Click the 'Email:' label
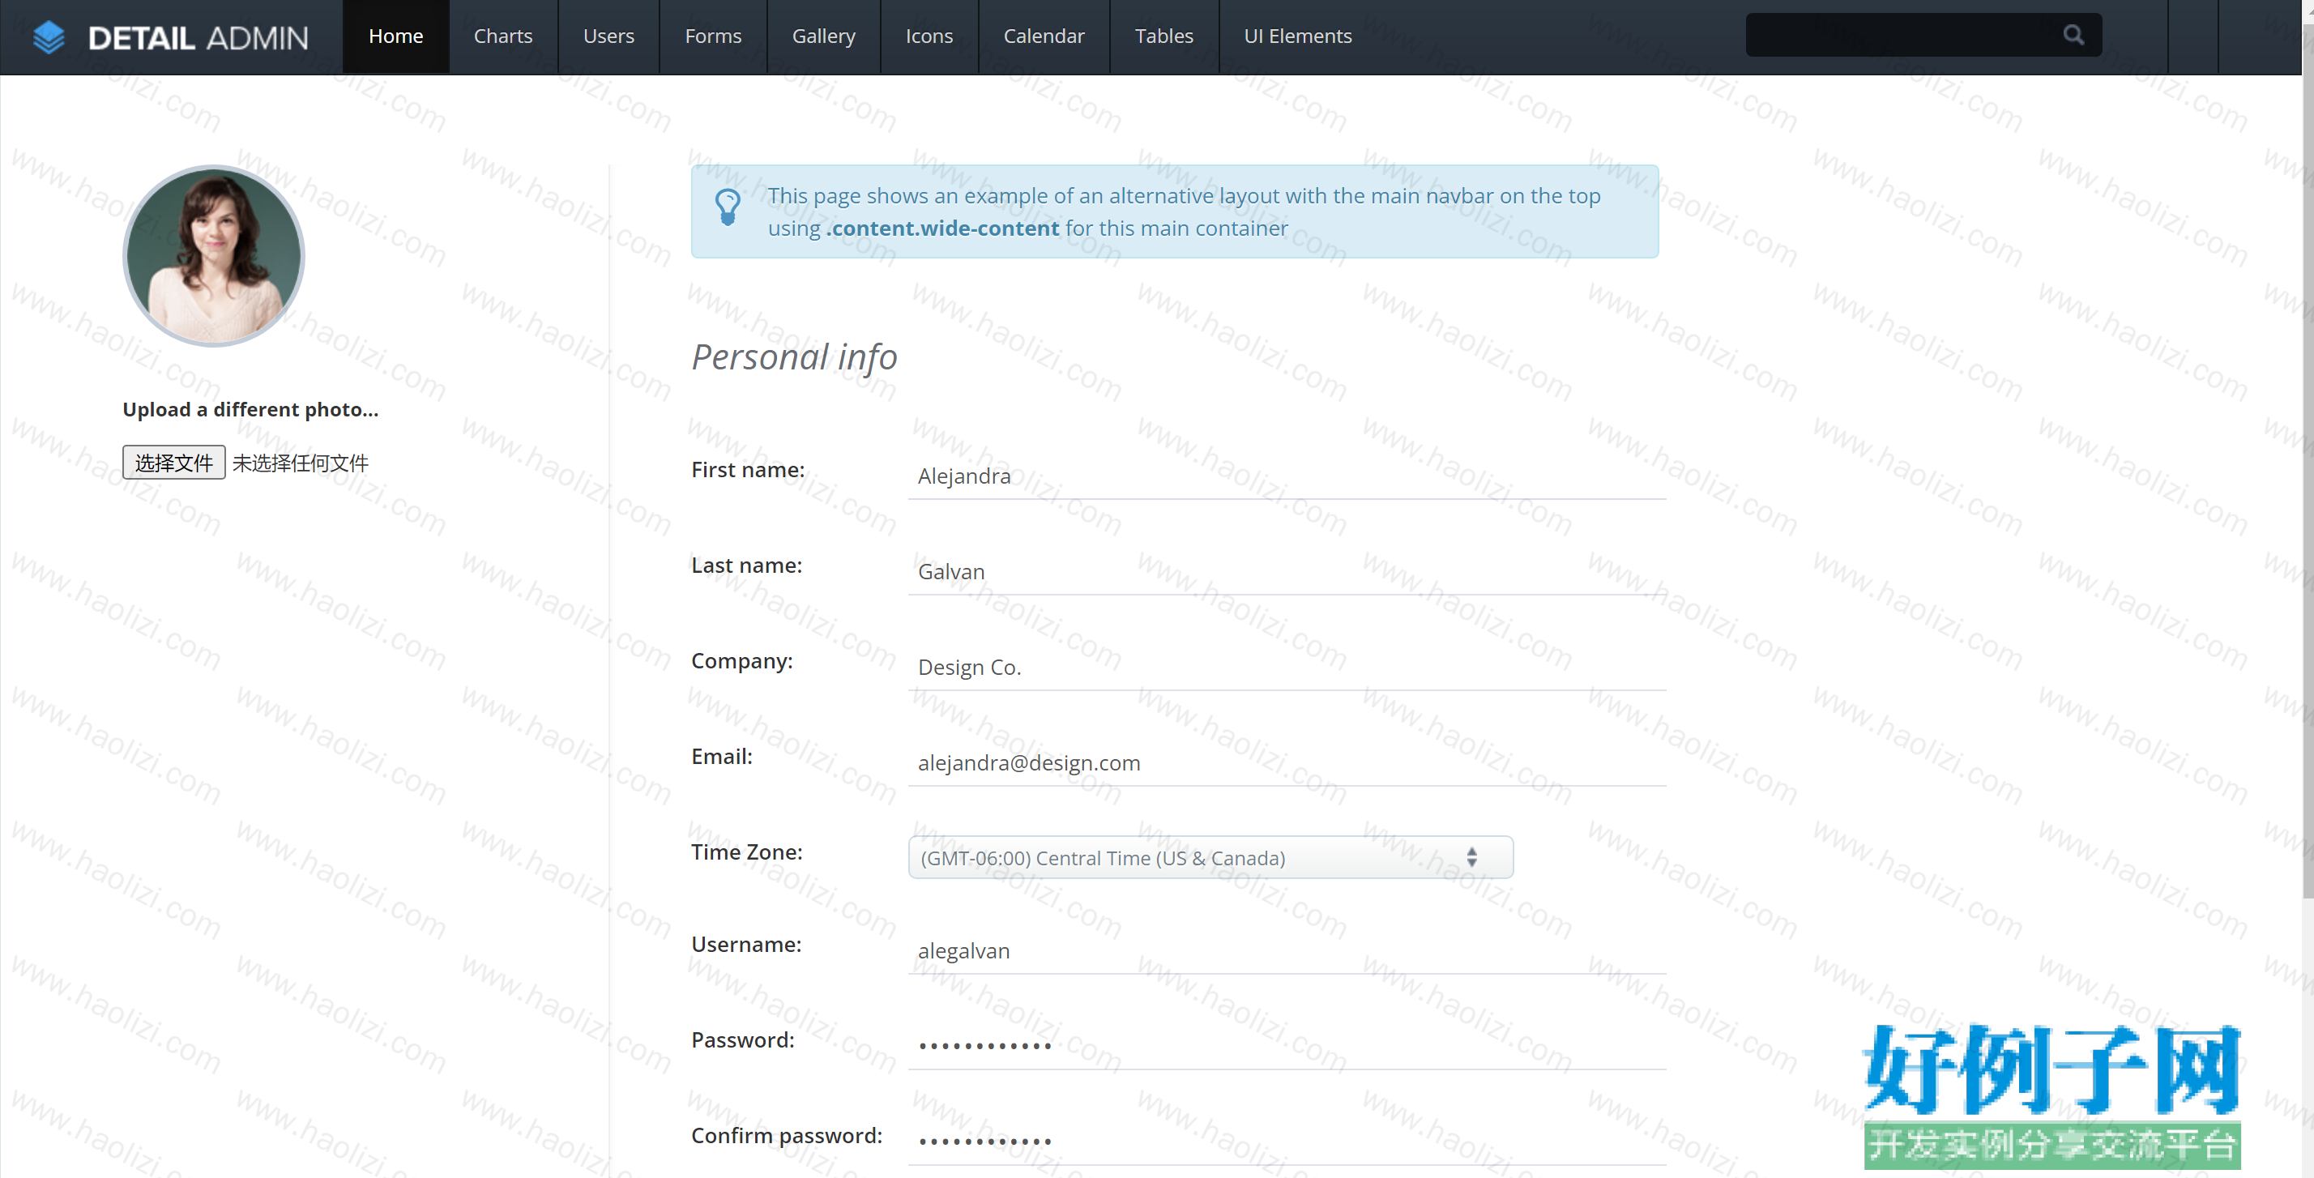 (x=721, y=757)
